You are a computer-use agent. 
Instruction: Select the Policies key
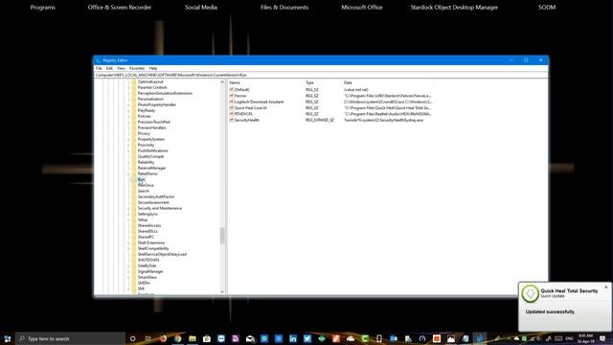(144, 116)
